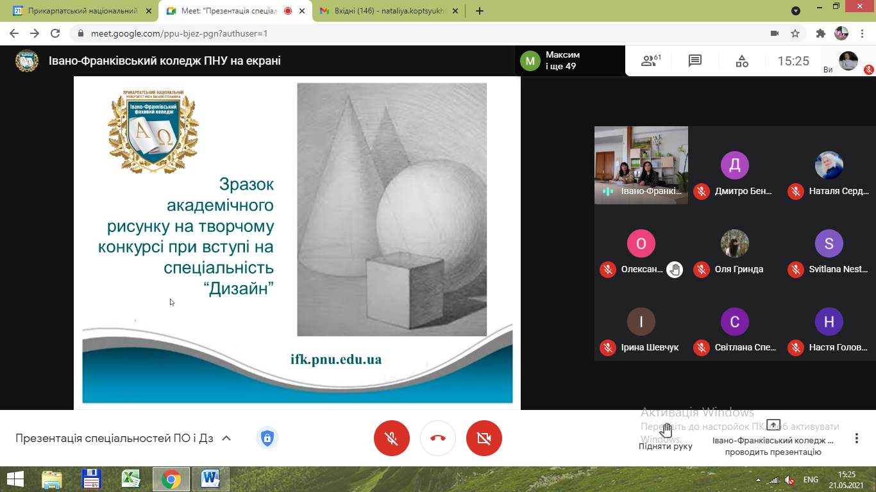Click the presentation status button at bottom right
The height and width of the screenshot is (492, 876).
(773, 438)
